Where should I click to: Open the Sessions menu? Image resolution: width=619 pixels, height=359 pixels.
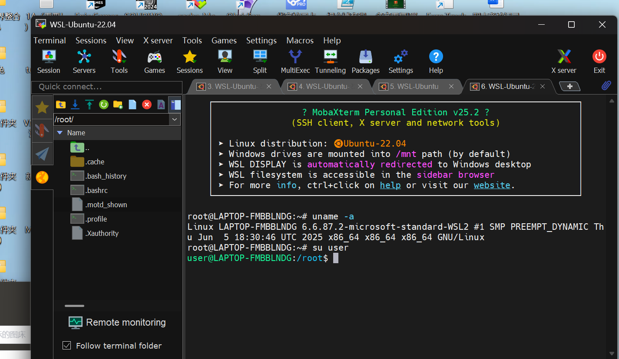coord(91,40)
